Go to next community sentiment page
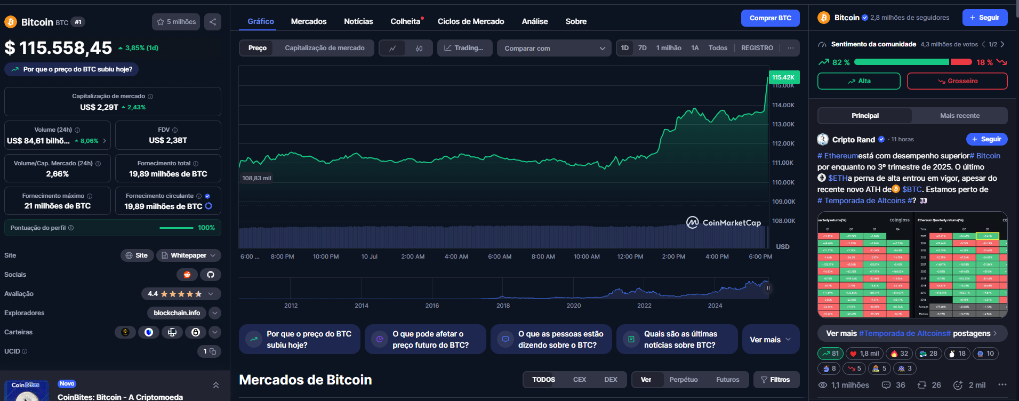The image size is (1019, 401). [1002, 44]
